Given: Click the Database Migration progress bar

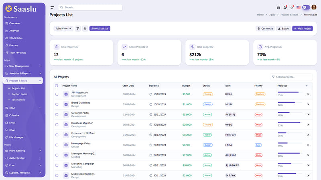Looking at the screenshot, I should (x=290, y=123).
